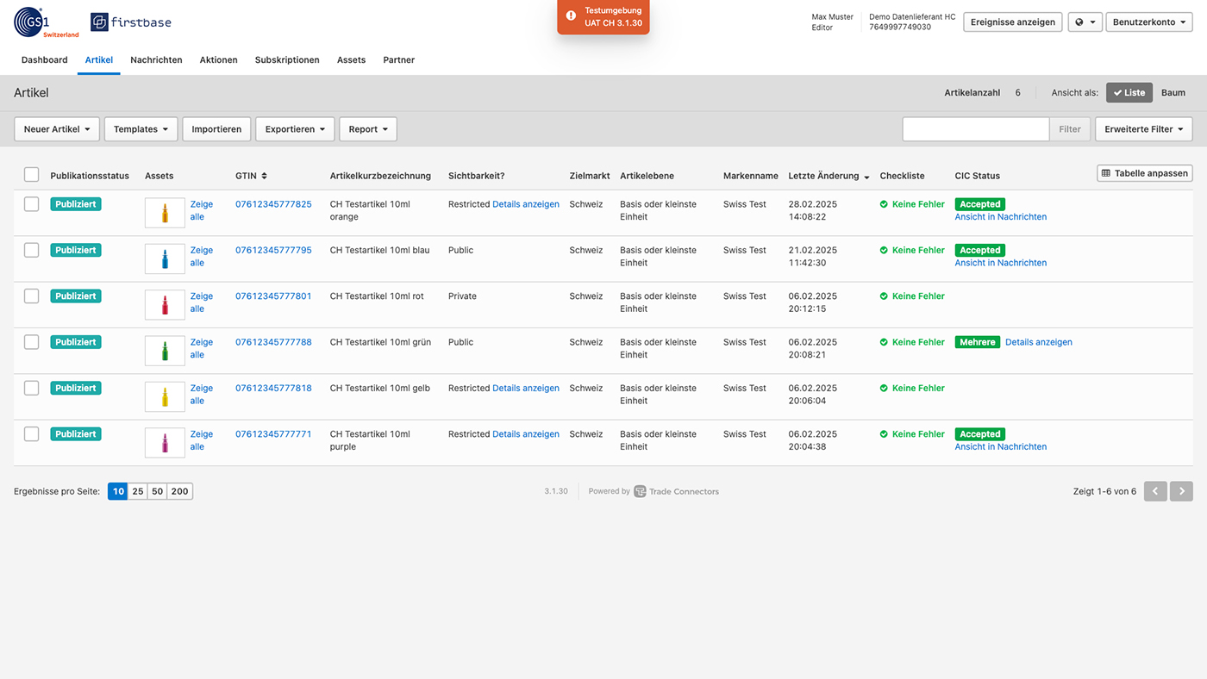The height and width of the screenshot is (679, 1207).
Task: Open GTIN 07612345777795 link
Action: coord(273,250)
